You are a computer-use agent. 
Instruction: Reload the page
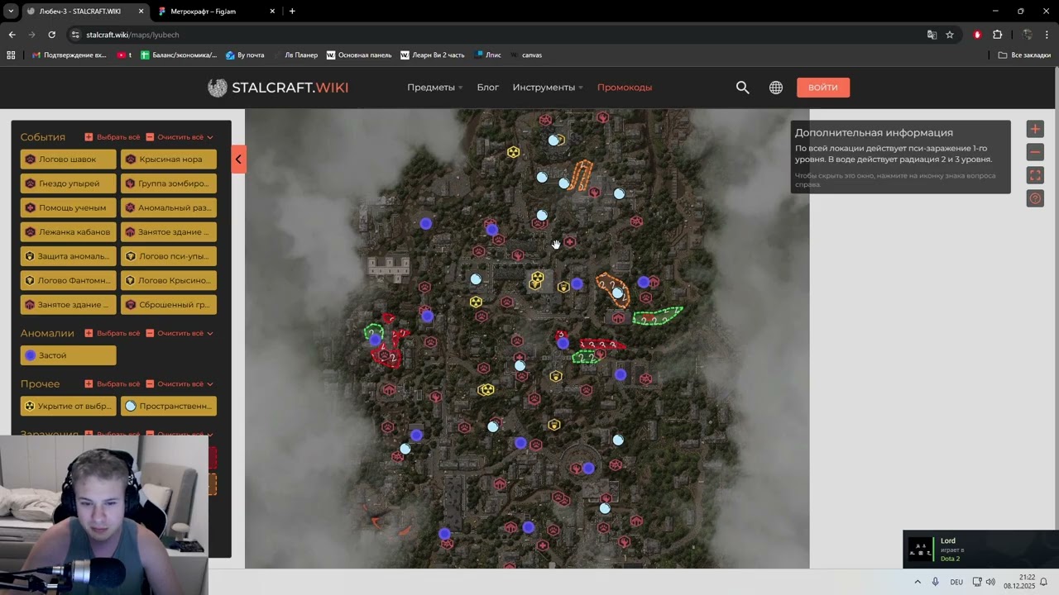coord(51,35)
